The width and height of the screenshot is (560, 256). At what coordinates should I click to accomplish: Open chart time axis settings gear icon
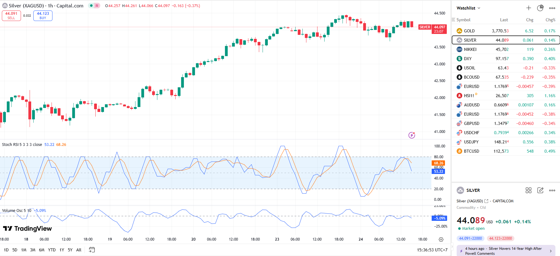click(x=441, y=239)
